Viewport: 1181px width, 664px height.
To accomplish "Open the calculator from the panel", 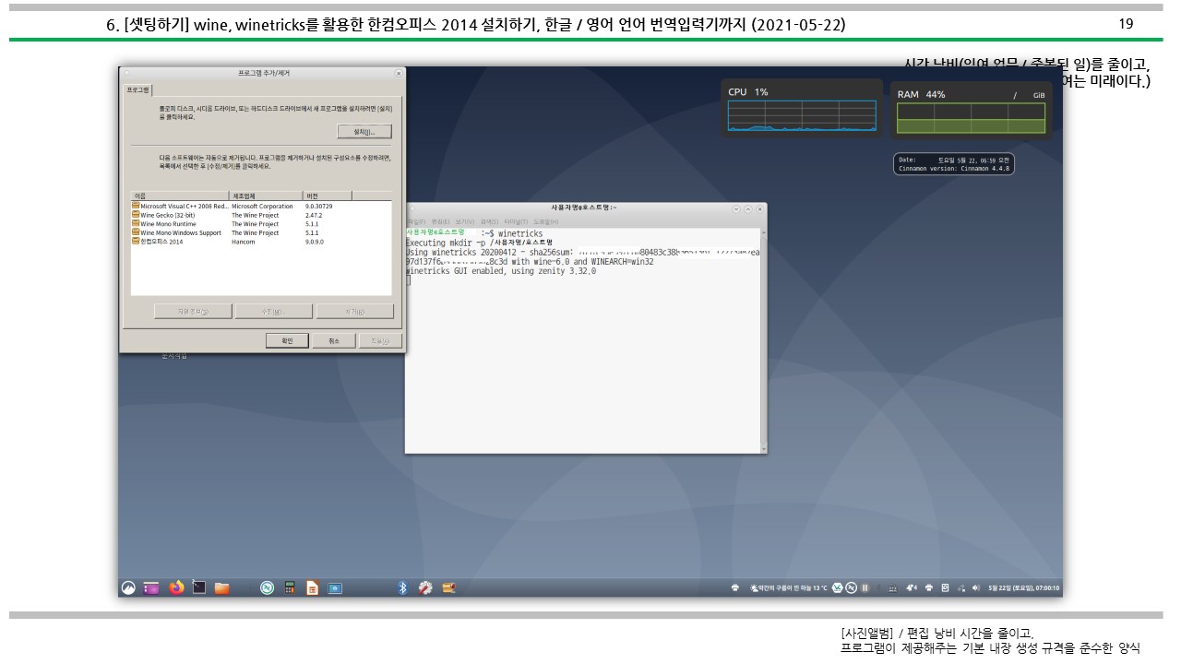I will pos(290,587).
